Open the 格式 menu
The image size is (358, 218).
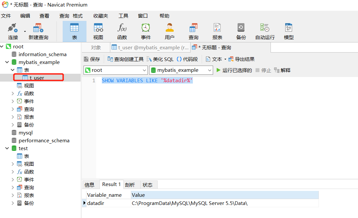point(78,16)
